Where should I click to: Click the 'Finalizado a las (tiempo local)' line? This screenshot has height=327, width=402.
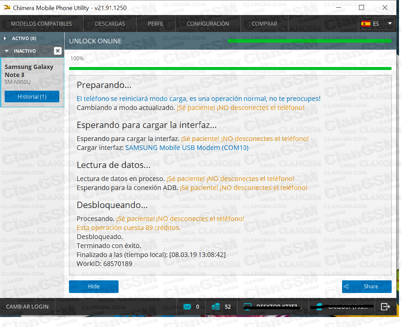coord(151,255)
